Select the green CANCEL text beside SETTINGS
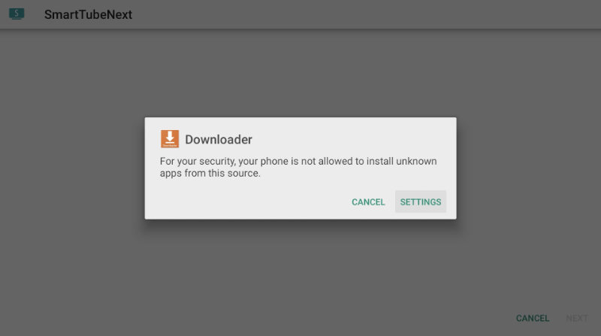The width and height of the screenshot is (601, 336). coord(368,201)
